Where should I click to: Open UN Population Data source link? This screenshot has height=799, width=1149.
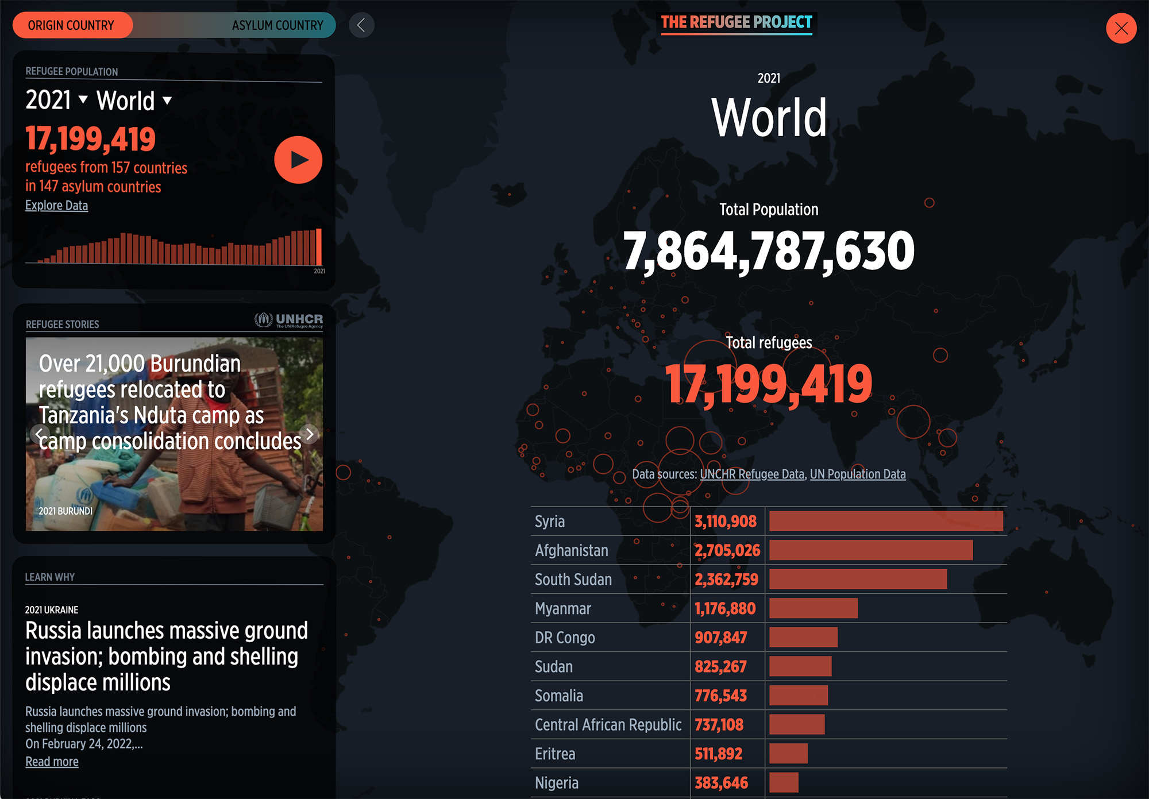click(x=857, y=474)
